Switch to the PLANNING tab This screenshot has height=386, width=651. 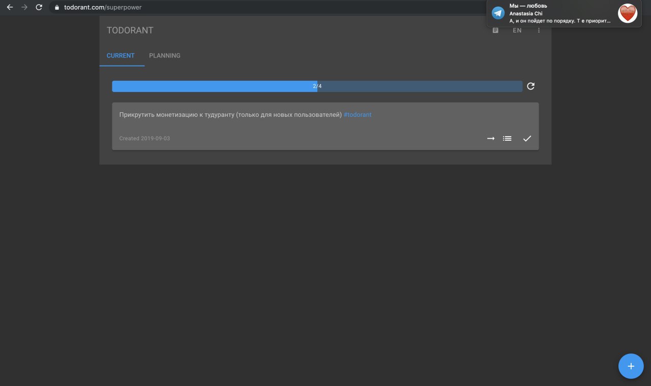165,55
